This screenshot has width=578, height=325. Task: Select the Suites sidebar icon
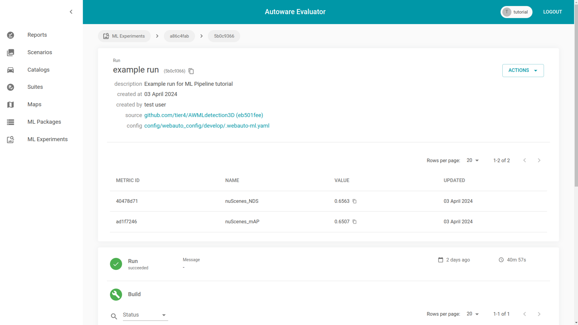11,87
